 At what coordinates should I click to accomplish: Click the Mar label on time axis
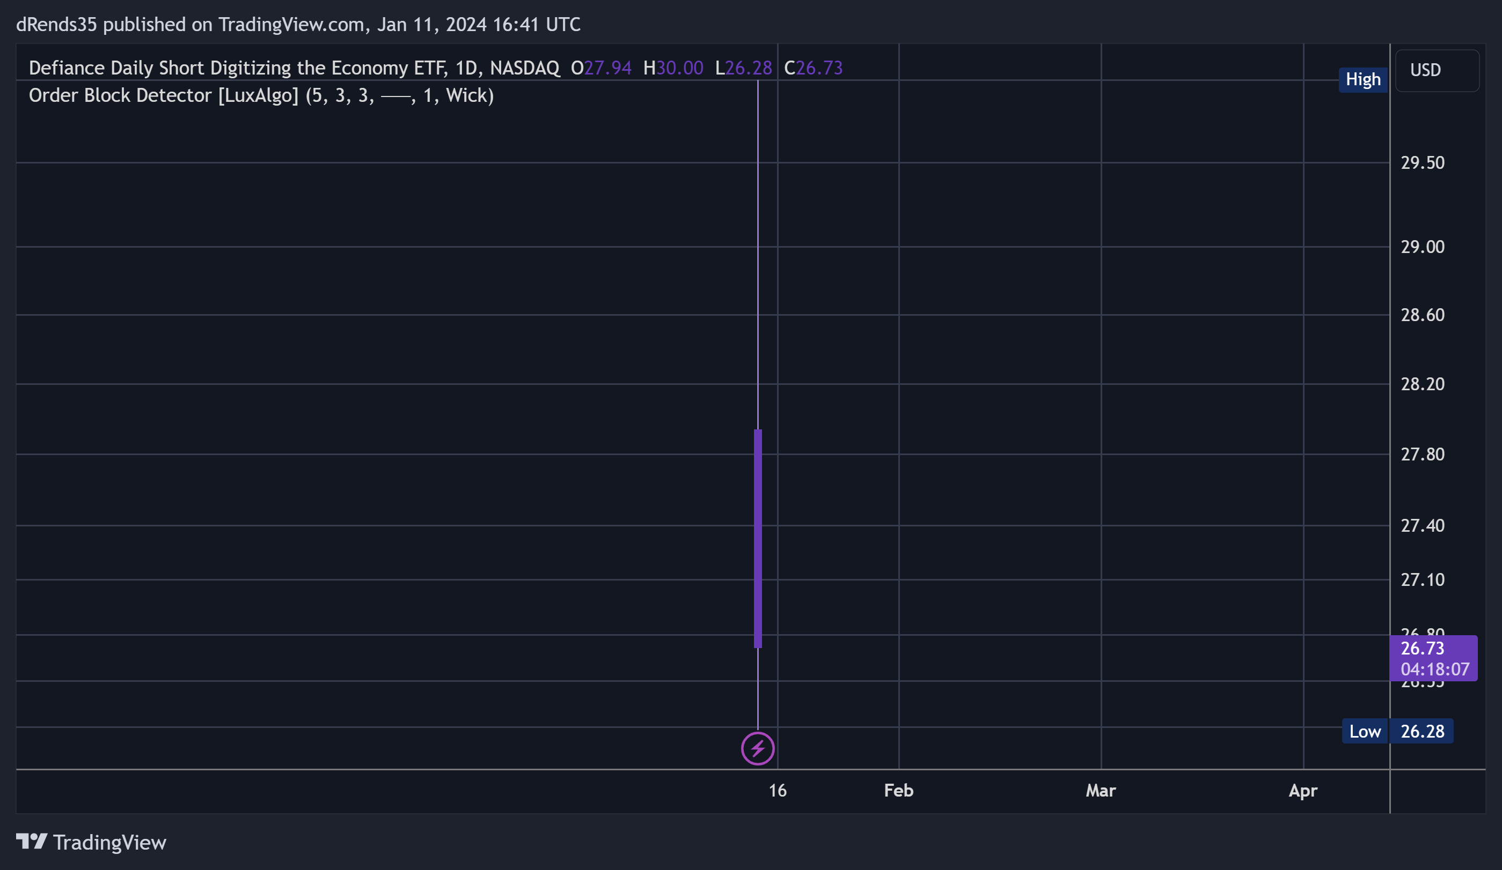click(1100, 790)
